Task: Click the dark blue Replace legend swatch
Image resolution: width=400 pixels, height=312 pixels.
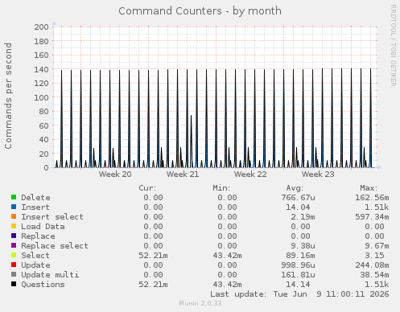Action: (14, 236)
